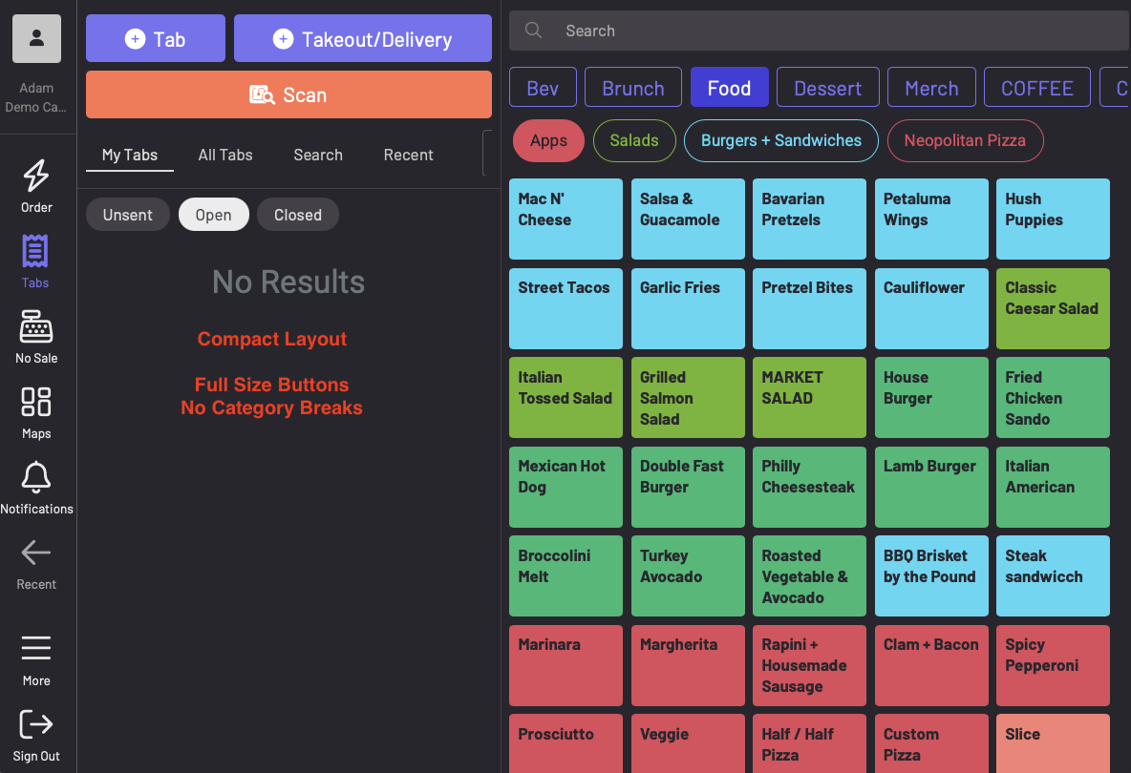
Task: Create a new Tab button
Action: (x=156, y=39)
